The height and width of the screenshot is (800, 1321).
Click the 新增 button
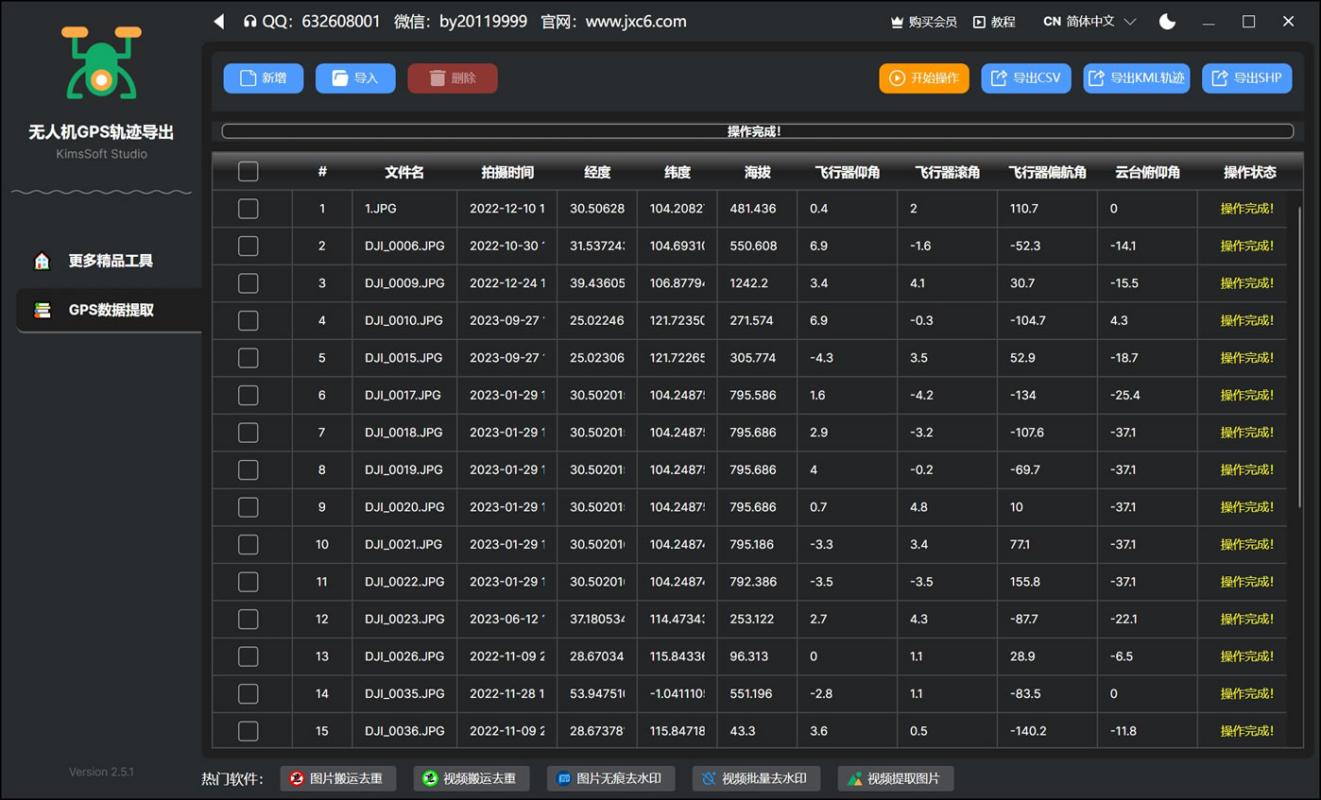pyautogui.click(x=264, y=78)
